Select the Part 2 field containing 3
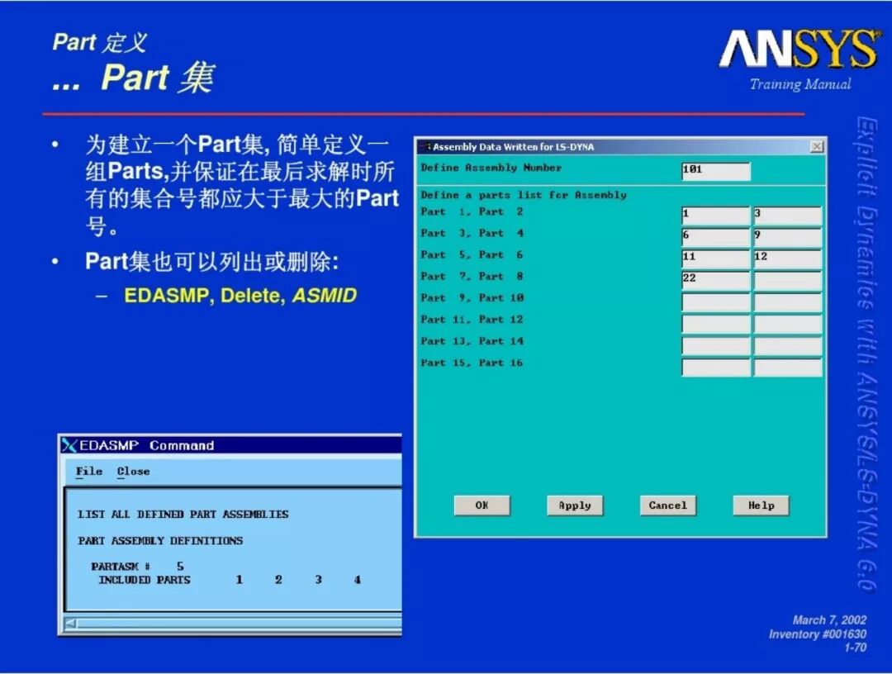The image size is (892, 674). coord(788,215)
